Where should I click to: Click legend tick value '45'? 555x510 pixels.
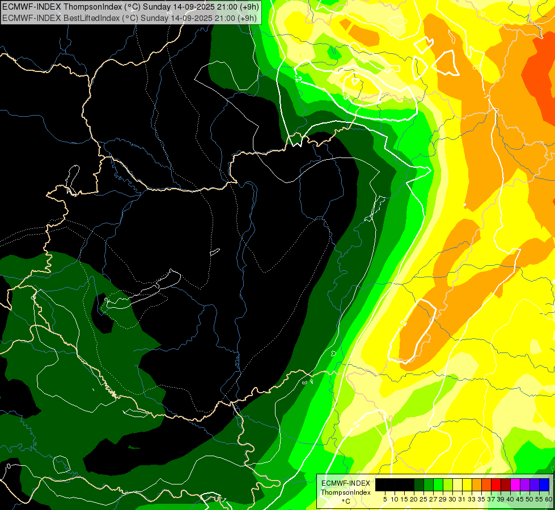pos(520,499)
